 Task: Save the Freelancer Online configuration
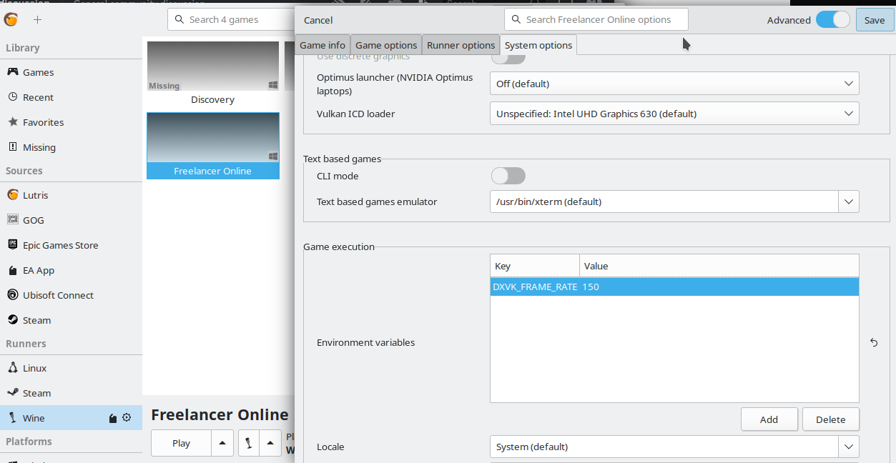[875, 20]
